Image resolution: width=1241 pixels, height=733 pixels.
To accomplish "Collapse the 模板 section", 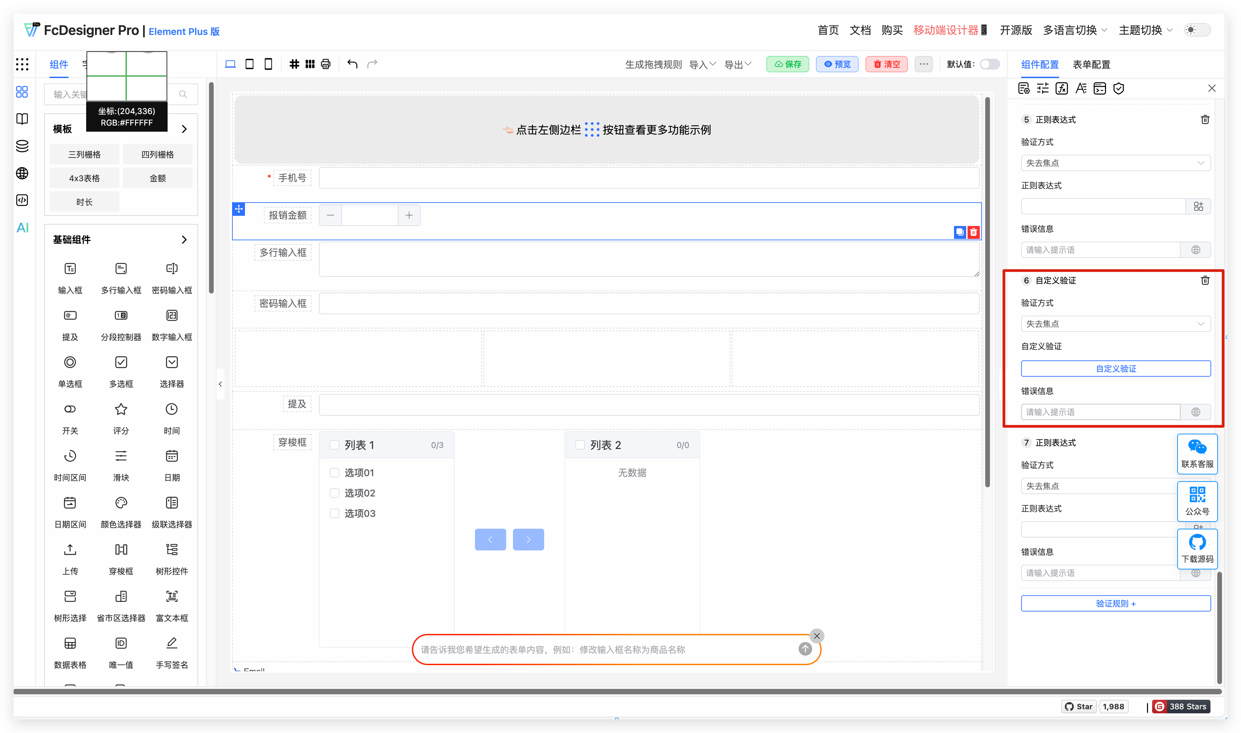I will coord(184,129).
